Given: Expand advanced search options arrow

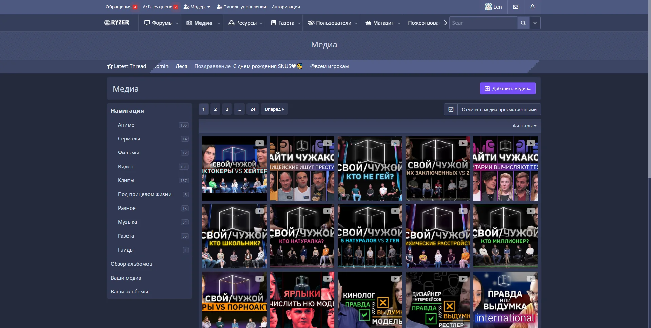Looking at the screenshot, I should 535,23.
